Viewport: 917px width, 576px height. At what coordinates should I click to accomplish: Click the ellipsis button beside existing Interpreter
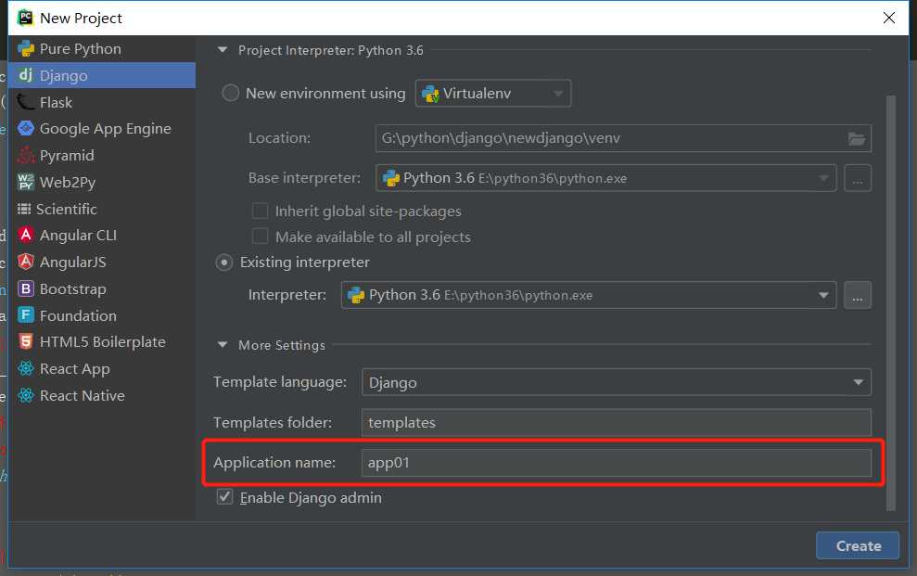pyautogui.click(x=858, y=295)
